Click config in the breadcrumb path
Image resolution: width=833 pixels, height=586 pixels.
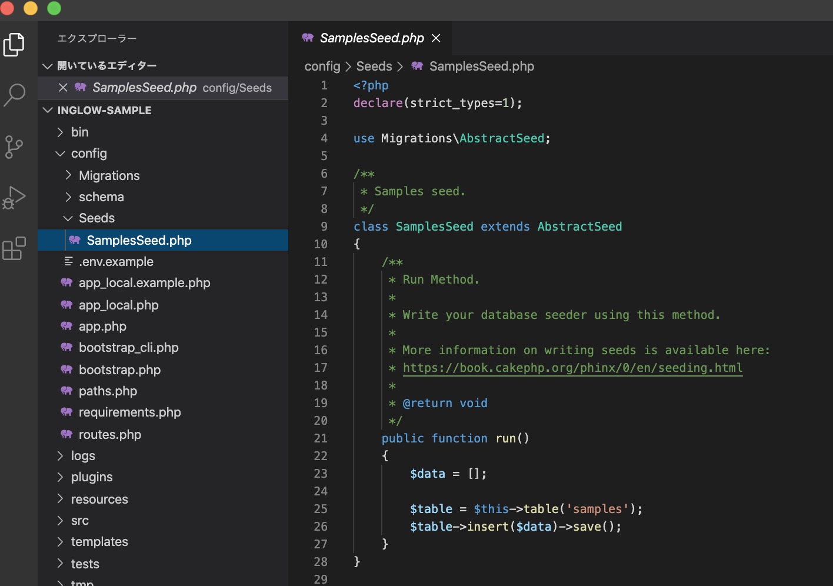[322, 66]
